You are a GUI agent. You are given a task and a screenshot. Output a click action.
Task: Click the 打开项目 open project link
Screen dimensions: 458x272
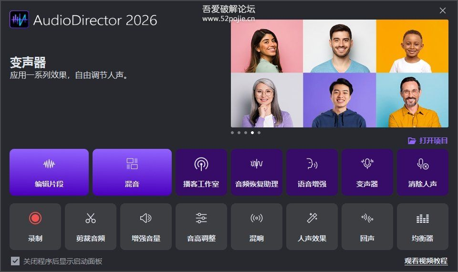point(427,141)
